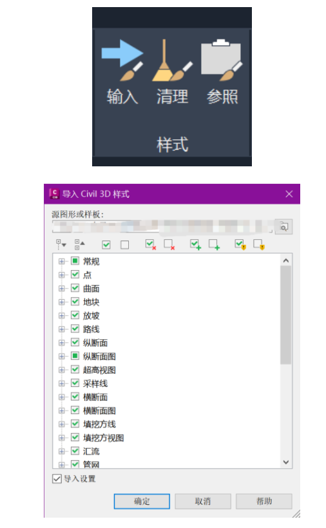The width and height of the screenshot is (326, 528).
Task: Expand the 汇流 tree node
Action: (62, 451)
